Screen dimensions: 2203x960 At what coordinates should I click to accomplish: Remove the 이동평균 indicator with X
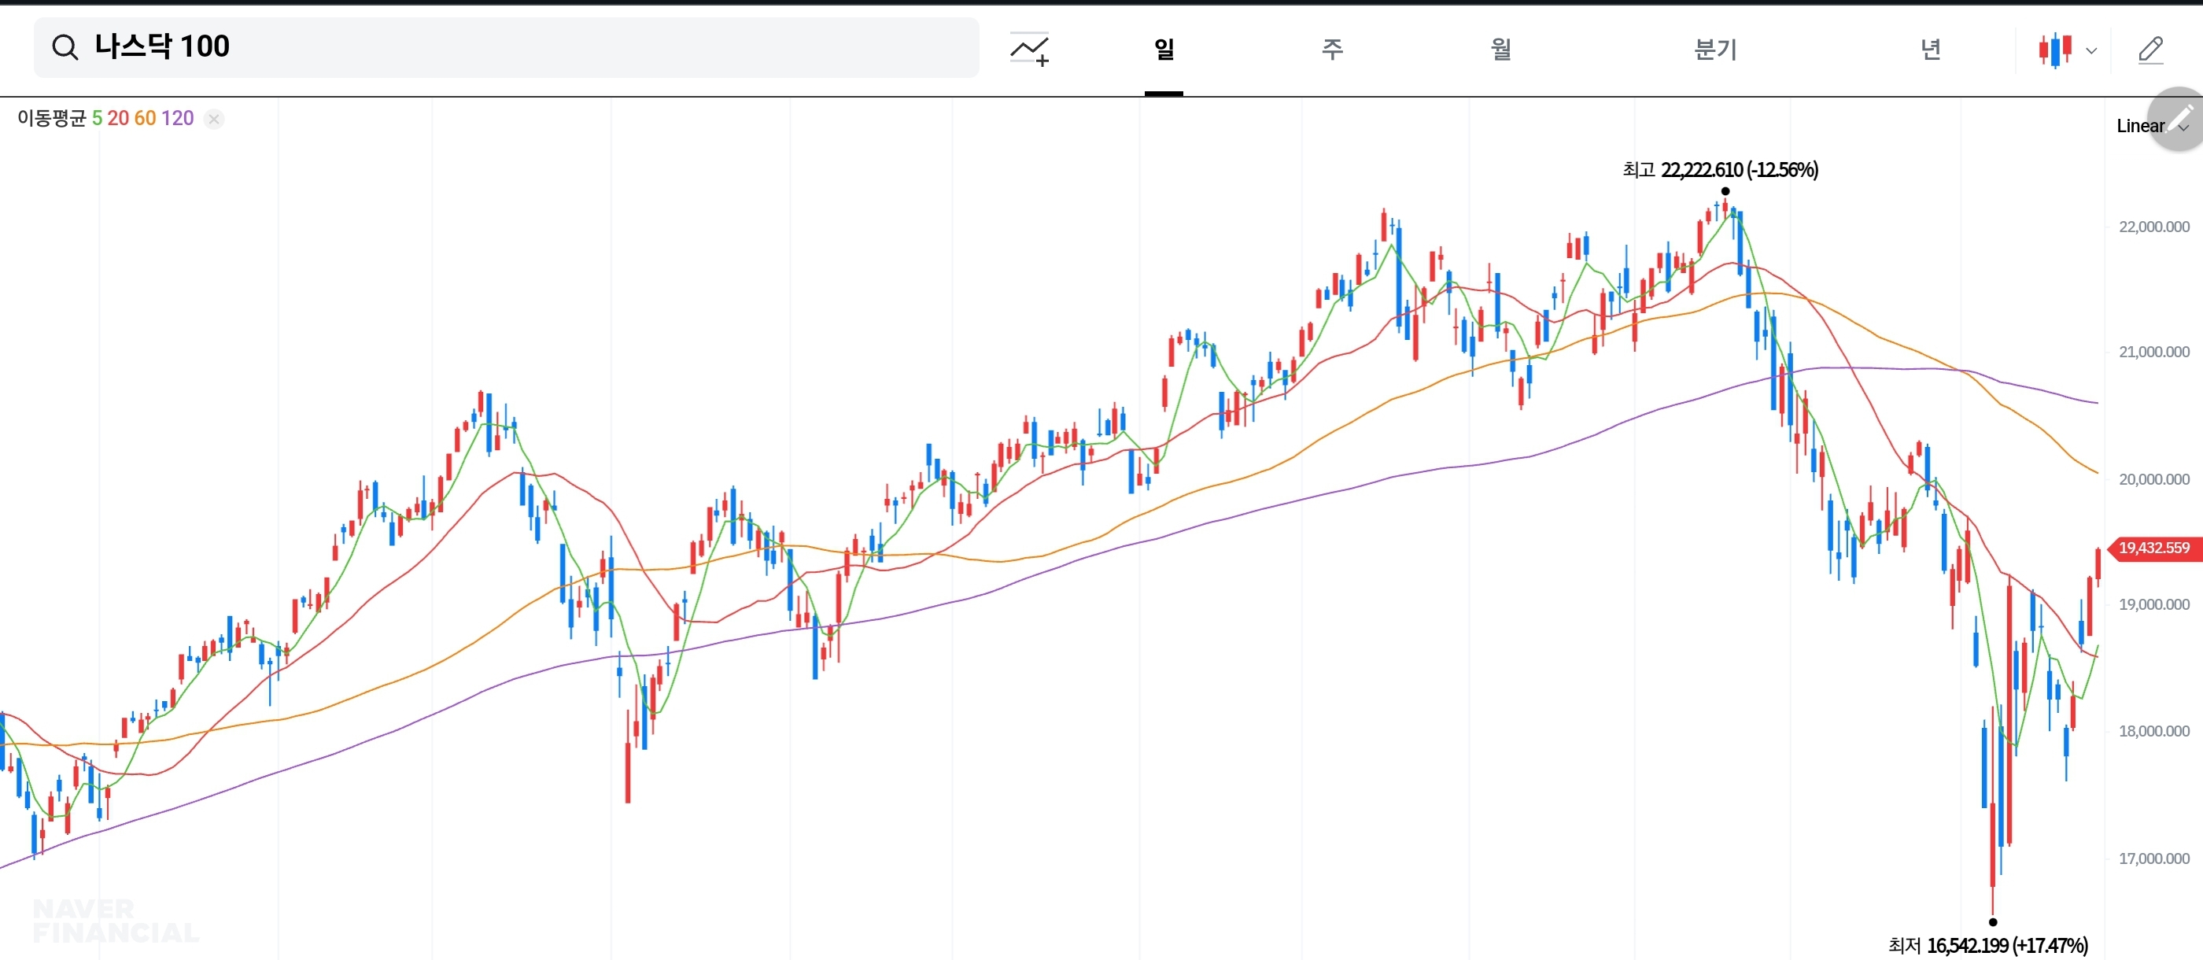tap(215, 119)
